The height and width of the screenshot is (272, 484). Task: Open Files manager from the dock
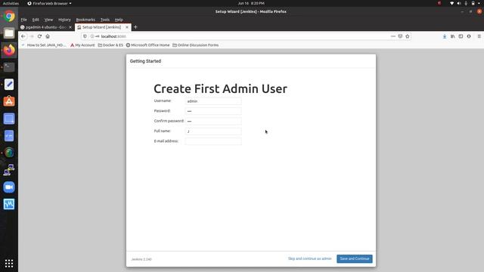click(9, 33)
